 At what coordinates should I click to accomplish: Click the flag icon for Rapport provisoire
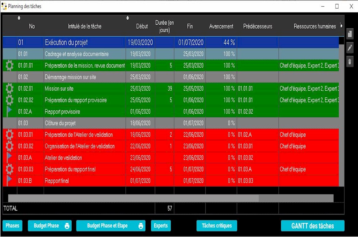point(10,111)
